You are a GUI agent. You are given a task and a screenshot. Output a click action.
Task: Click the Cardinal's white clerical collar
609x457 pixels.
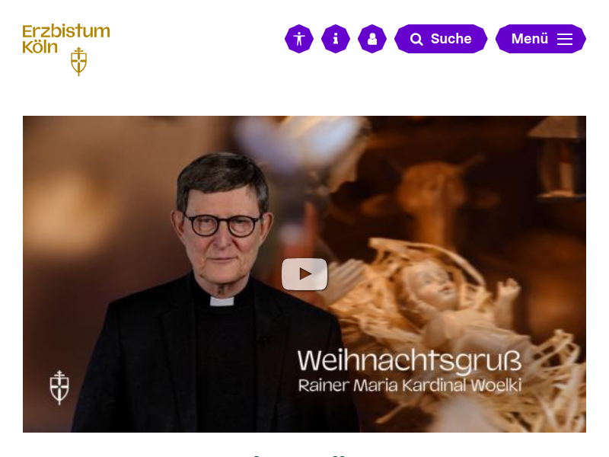click(222, 301)
